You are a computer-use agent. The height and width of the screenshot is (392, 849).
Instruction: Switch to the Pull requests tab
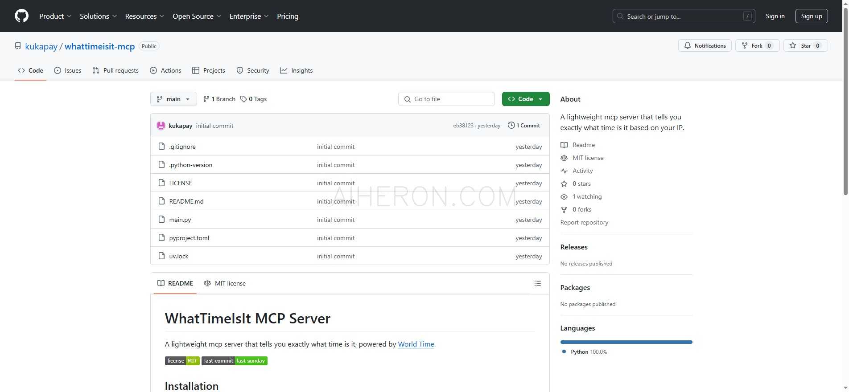pos(115,70)
